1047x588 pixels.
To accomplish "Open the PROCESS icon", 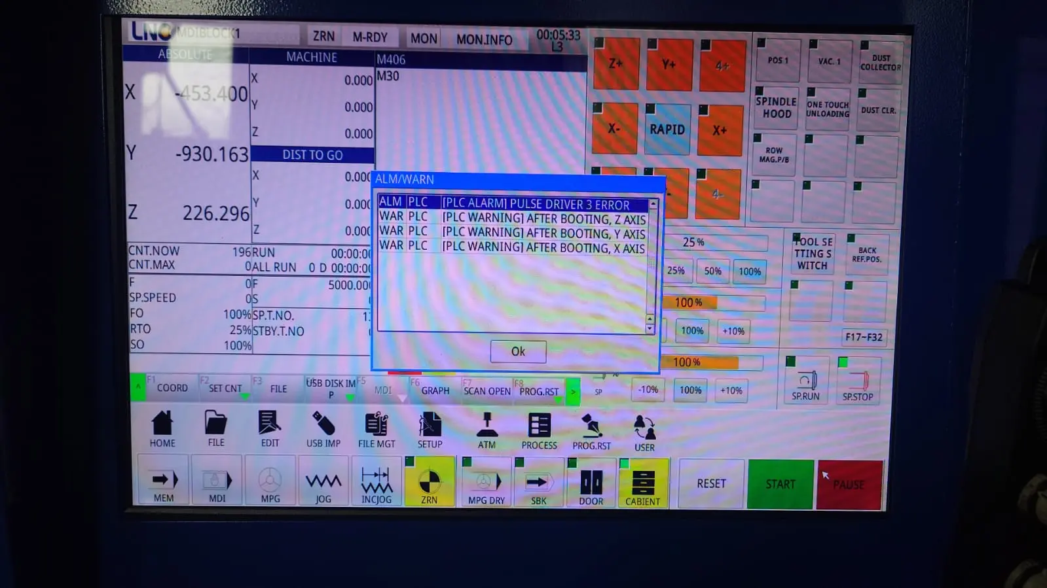I will (x=539, y=430).
